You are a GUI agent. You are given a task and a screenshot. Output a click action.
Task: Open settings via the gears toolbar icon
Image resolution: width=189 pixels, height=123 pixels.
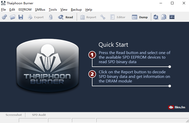pos(4,17)
